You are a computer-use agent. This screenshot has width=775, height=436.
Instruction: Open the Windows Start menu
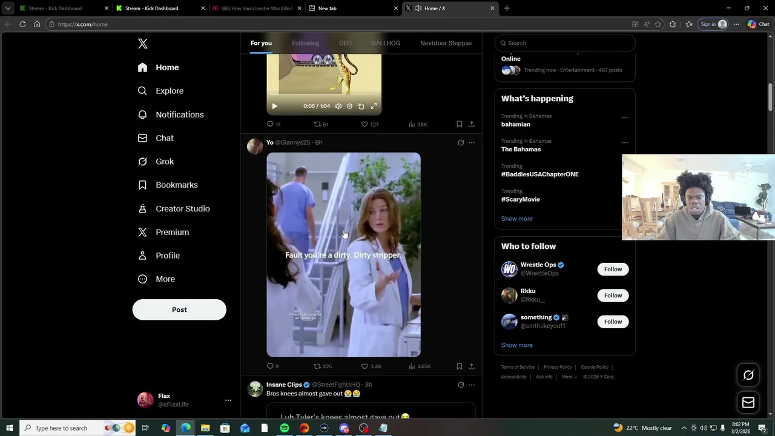click(x=9, y=428)
